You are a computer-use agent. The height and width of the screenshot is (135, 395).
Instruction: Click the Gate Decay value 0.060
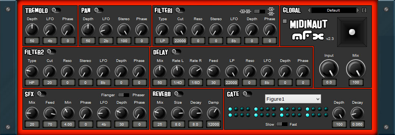pyautogui.click(x=357, y=124)
